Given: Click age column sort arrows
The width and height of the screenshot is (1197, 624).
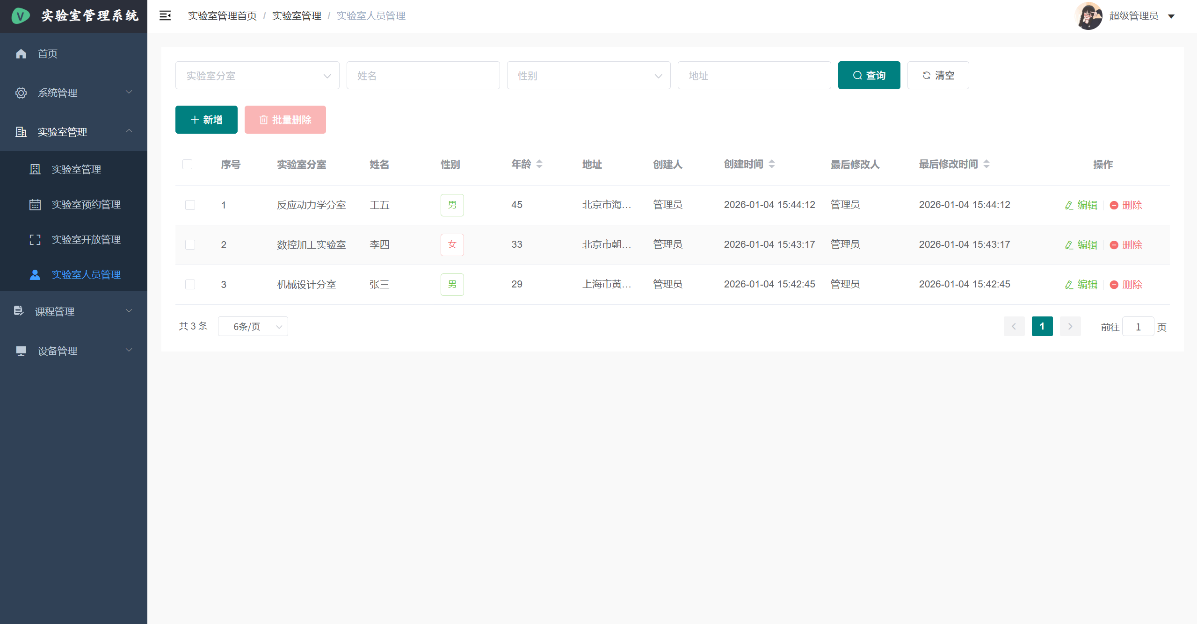Looking at the screenshot, I should [539, 164].
